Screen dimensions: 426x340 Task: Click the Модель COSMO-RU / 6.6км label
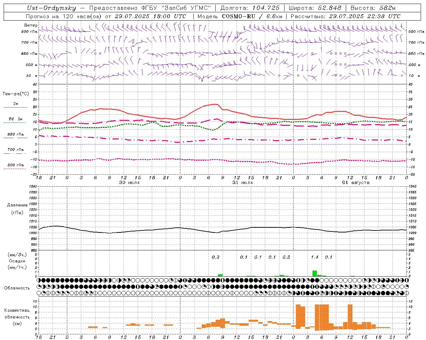(240, 16)
